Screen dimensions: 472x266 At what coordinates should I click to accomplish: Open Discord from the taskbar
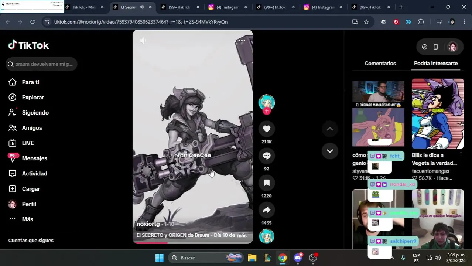tap(298, 258)
